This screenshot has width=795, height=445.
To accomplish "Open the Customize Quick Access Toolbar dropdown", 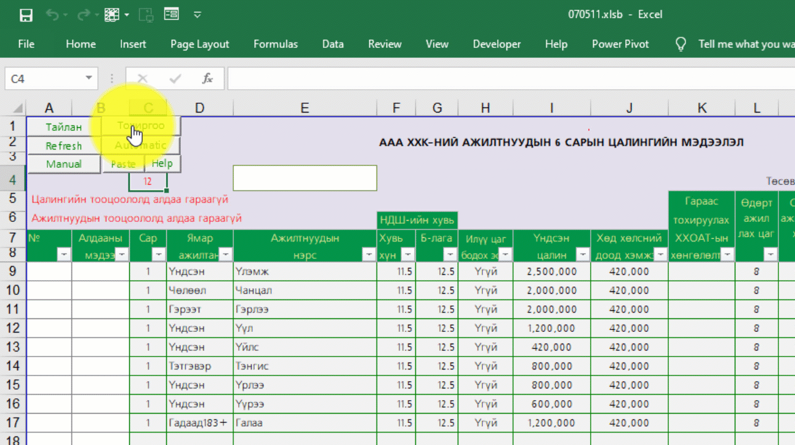I will click(198, 15).
